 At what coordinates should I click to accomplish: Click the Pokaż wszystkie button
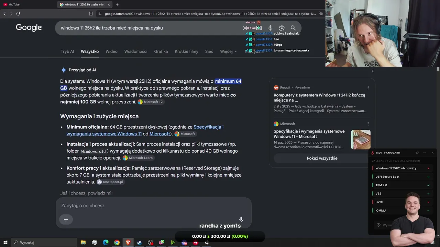click(x=322, y=158)
